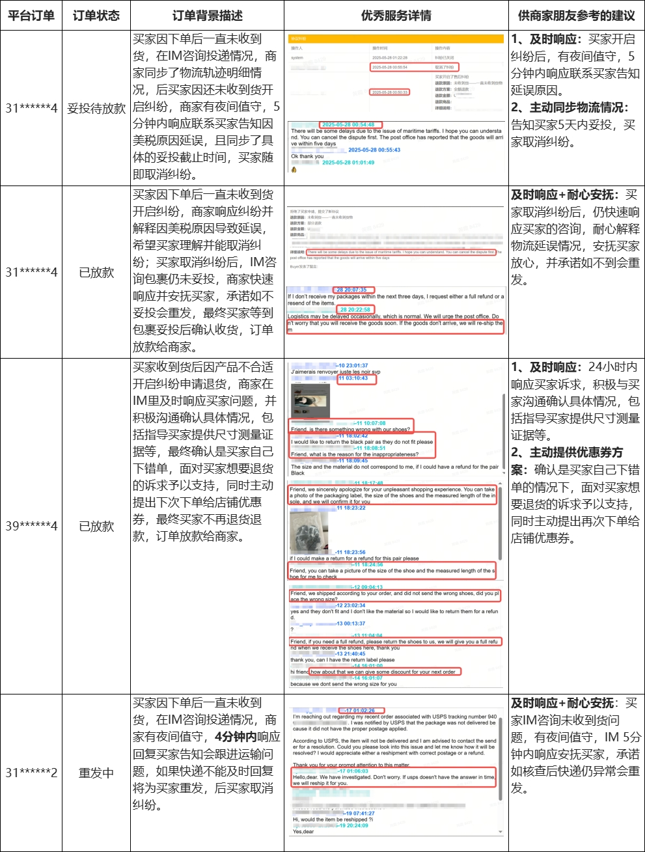
Task: Click the highlighted 2025-05-28 00:54:48 timestamp
Action: pyautogui.click(x=349, y=124)
